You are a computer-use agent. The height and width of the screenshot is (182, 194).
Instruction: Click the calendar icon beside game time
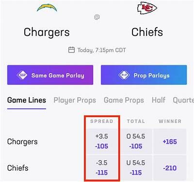coord(71,50)
